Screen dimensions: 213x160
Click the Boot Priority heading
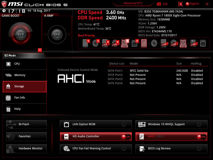(86, 36)
